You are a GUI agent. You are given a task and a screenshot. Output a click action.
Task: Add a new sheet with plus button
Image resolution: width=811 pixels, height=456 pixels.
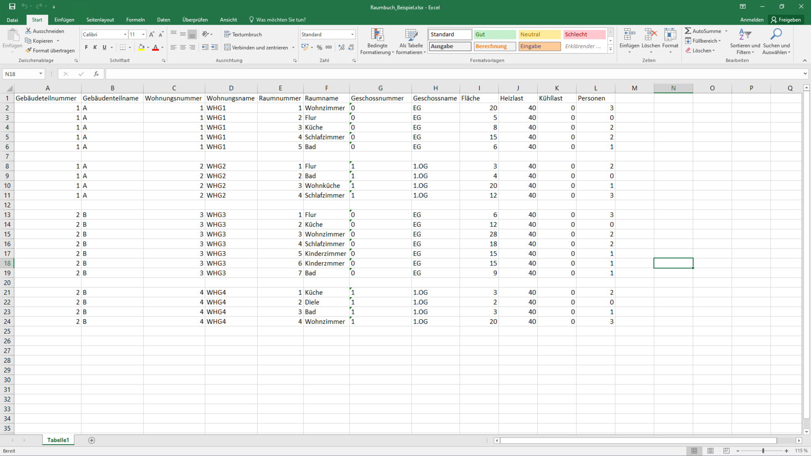tap(92, 440)
